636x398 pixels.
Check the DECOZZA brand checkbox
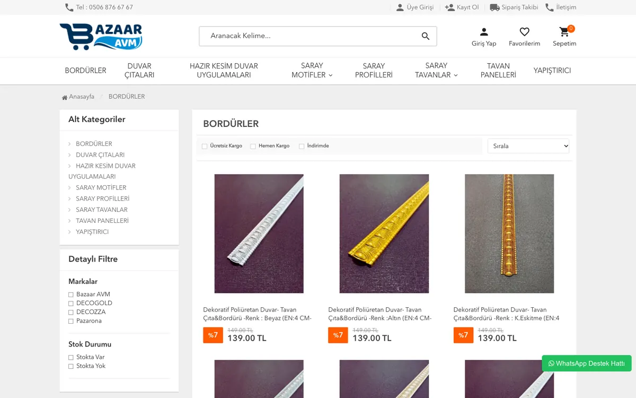pyautogui.click(x=71, y=313)
